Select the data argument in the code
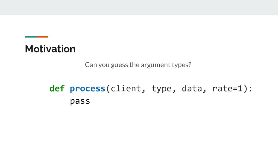 pyautogui.click(x=192, y=88)
